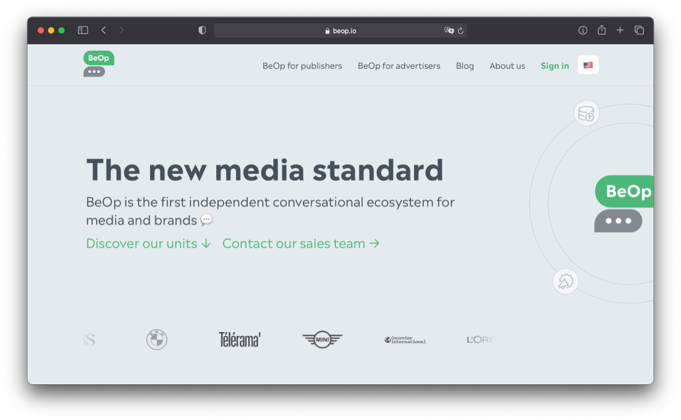
Task: Open the Safari share menu icon
Action: coord(602,30)
